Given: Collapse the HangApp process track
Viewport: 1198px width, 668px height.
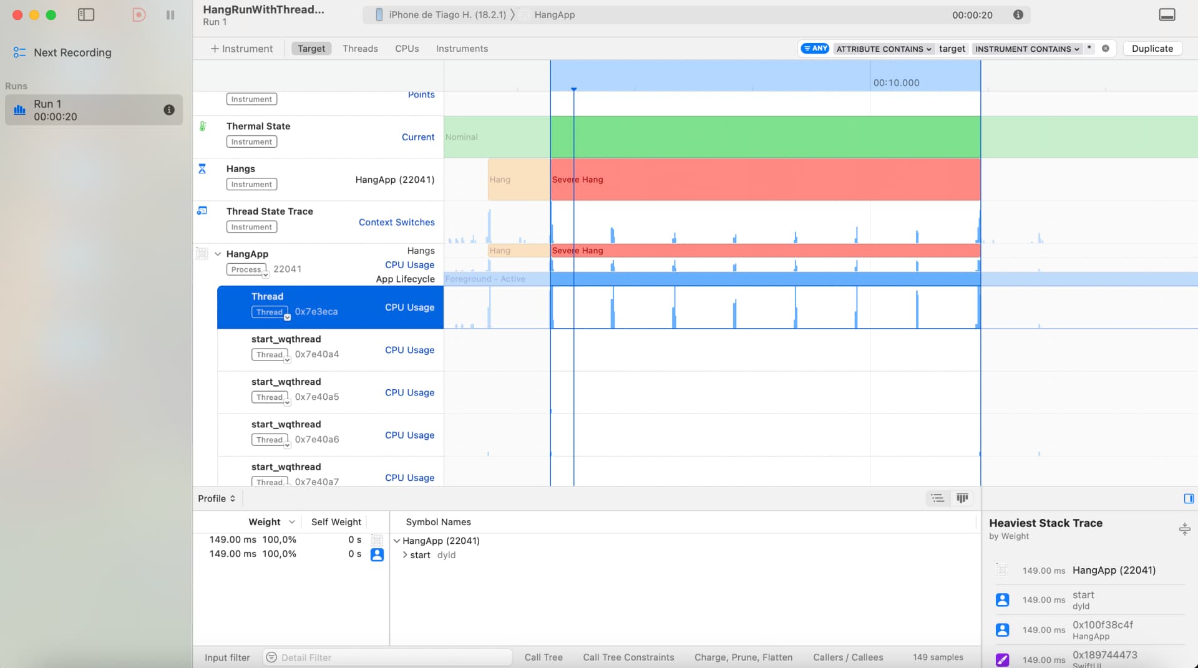Looking at the screenshot, I should pyautogui.click(x=218, y=254).
